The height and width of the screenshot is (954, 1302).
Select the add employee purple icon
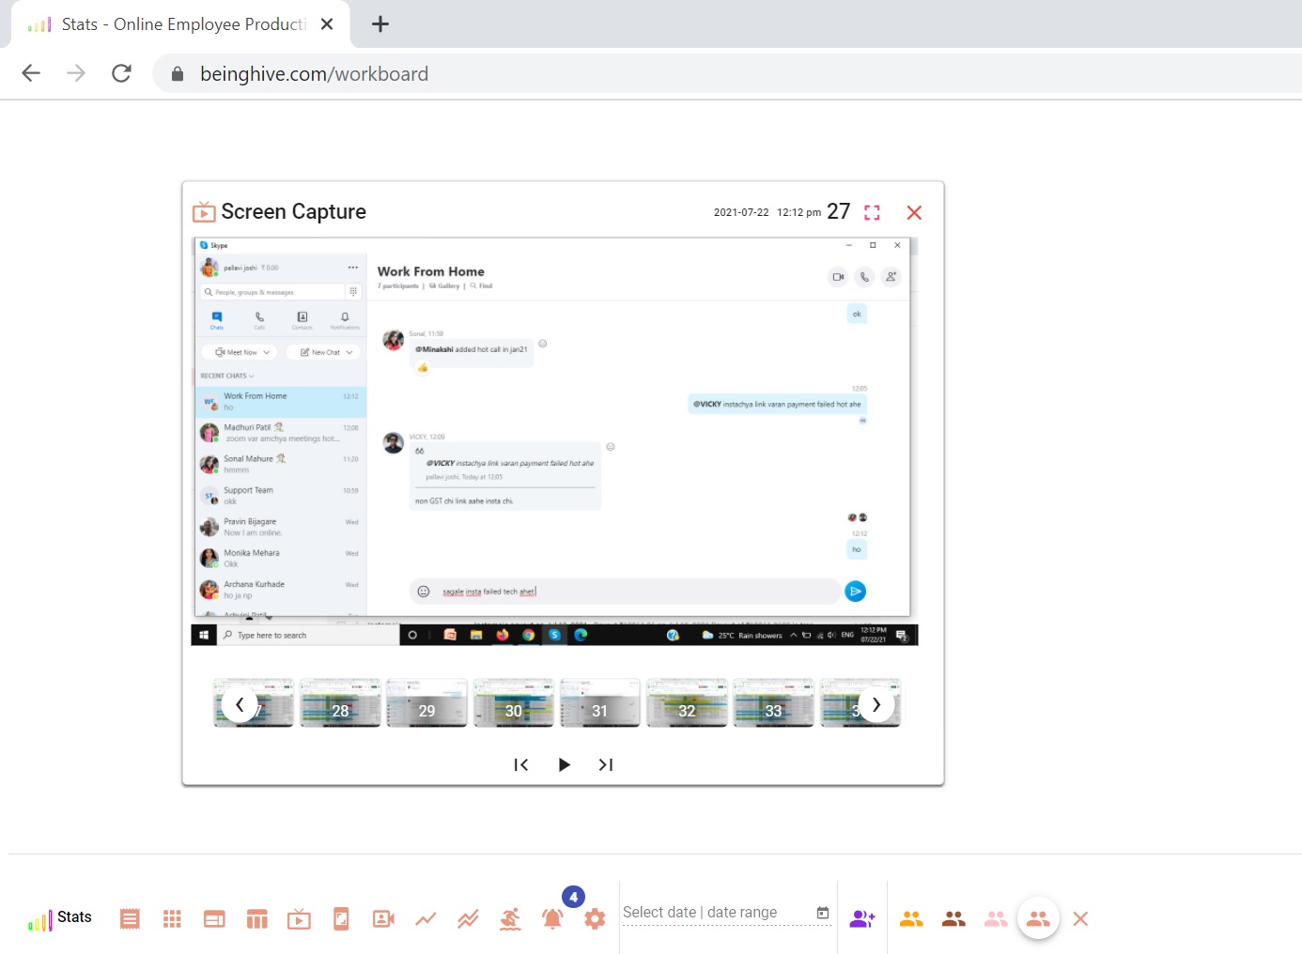point(862,918)
